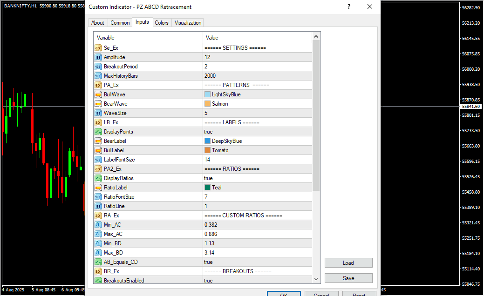Click the boolean icon beside BreakoutsEnabled
Image resolution: width=484 pixels, height=296 pixels.
click(98, 281)
